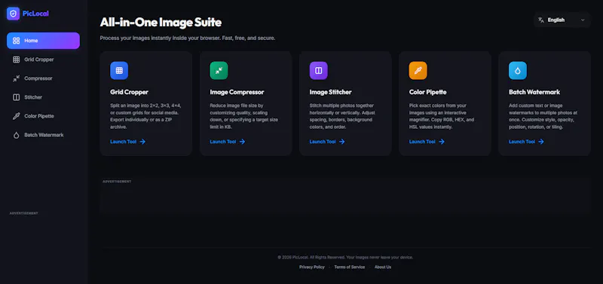
Task: Open the Terms of Service footer link
Action: pyautogui.click(x=350, y=267)
